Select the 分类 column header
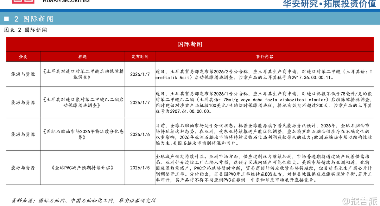380x206 pixels. [23, 57]
